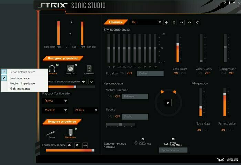Turn Voice Clarity ON

pos(199,73)
